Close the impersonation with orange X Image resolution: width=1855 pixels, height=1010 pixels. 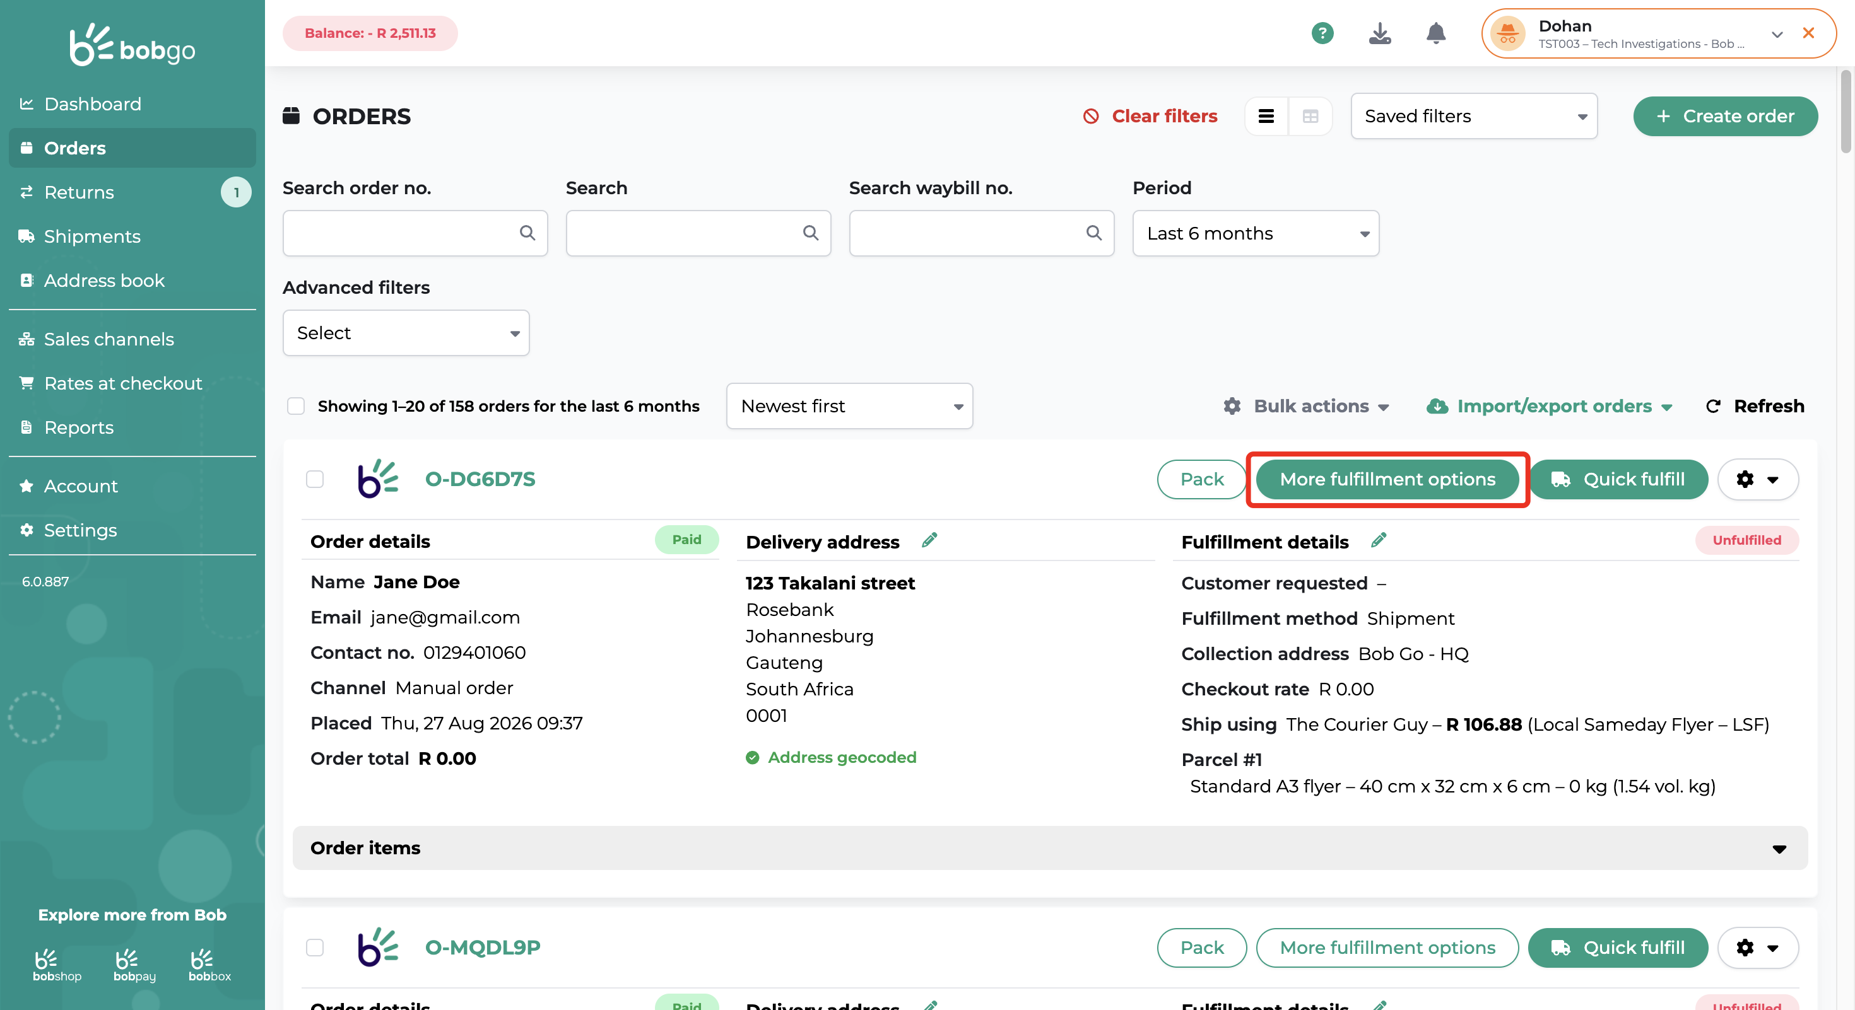[1808, 33]
